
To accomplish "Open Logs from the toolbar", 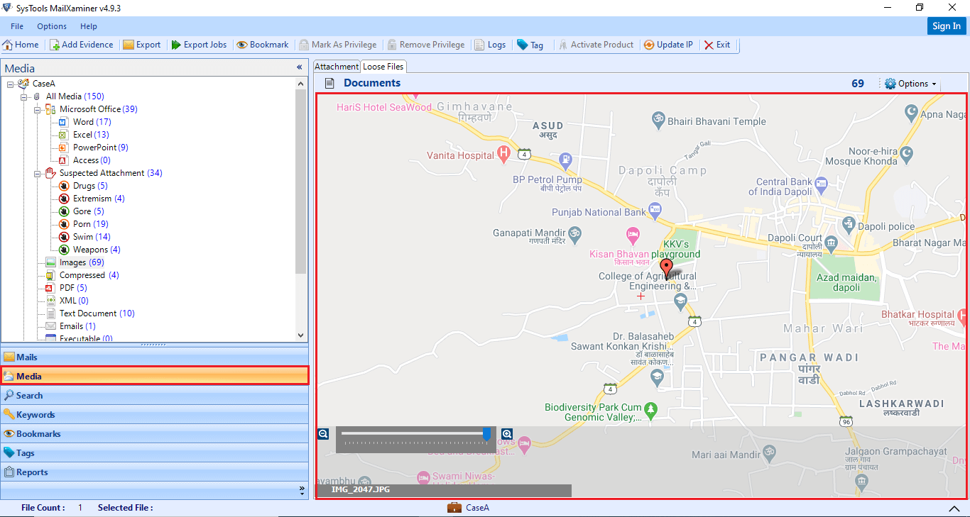I will [x=491, y=45].
